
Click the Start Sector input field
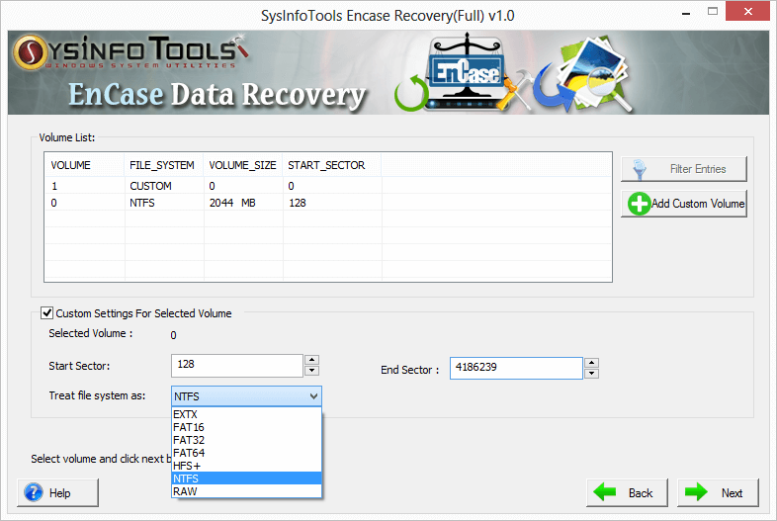pyautogui.click(x=237, y=366)
